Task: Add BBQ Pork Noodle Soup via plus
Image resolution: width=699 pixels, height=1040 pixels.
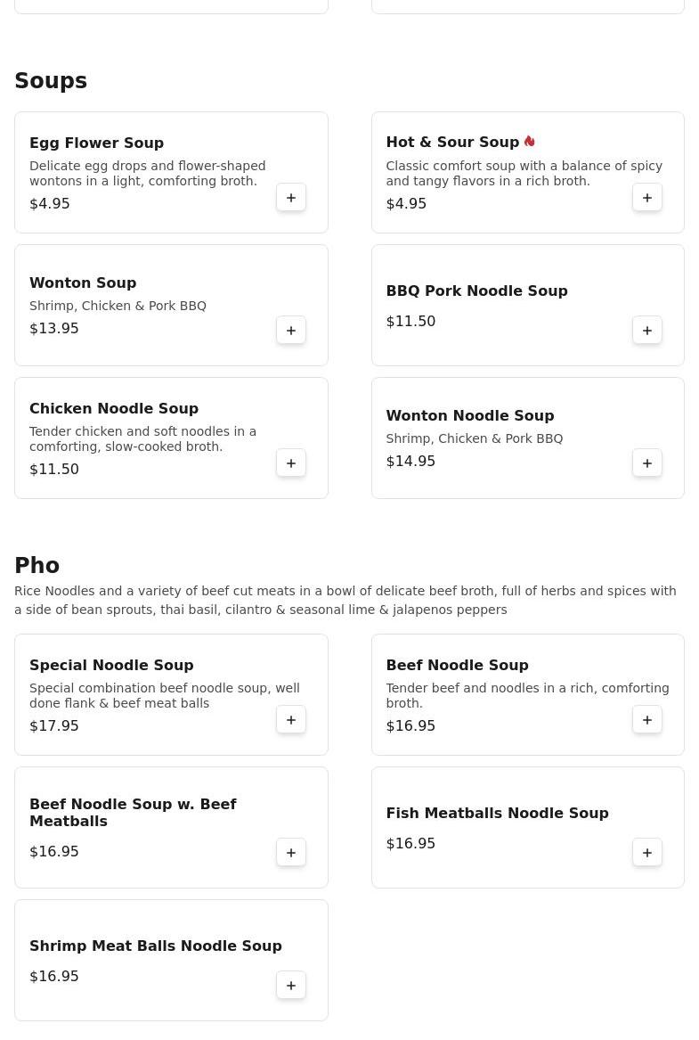Action: [647, 331]
